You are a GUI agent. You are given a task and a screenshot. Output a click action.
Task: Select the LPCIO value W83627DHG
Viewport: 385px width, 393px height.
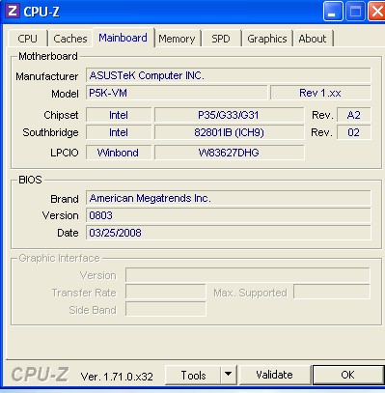coord(229,153)
